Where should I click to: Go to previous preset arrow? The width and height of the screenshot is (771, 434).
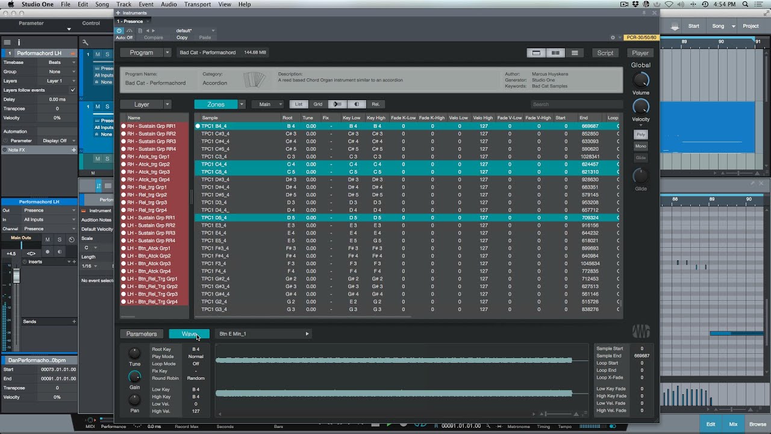pos(148,30)
